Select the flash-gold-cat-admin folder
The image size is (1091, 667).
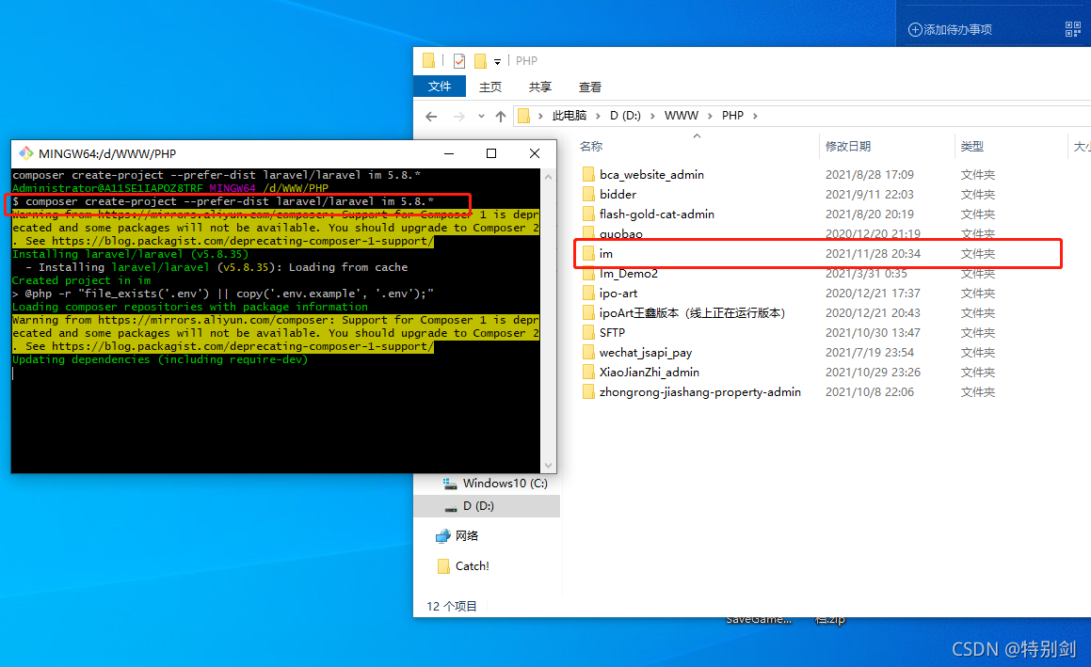(657, 214)
